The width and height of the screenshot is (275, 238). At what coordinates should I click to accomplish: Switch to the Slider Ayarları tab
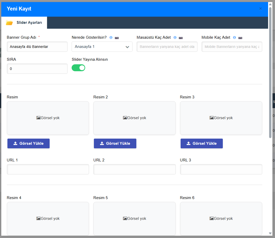[x=29, y=23]
